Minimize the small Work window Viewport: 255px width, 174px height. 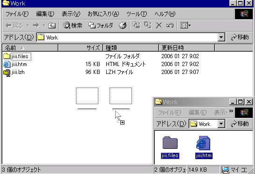233,102
